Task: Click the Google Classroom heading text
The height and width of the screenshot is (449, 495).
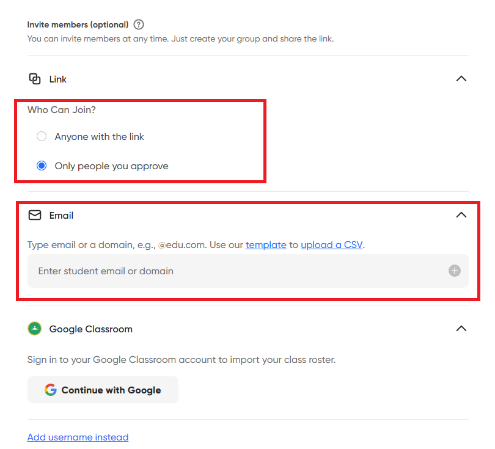Action: (x=90, y=329)
